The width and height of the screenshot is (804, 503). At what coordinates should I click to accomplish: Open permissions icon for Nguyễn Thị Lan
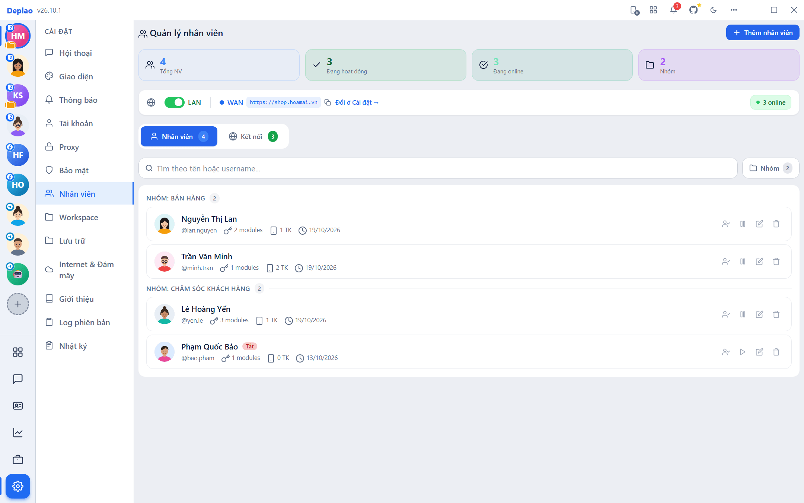[x=726, y=224]
